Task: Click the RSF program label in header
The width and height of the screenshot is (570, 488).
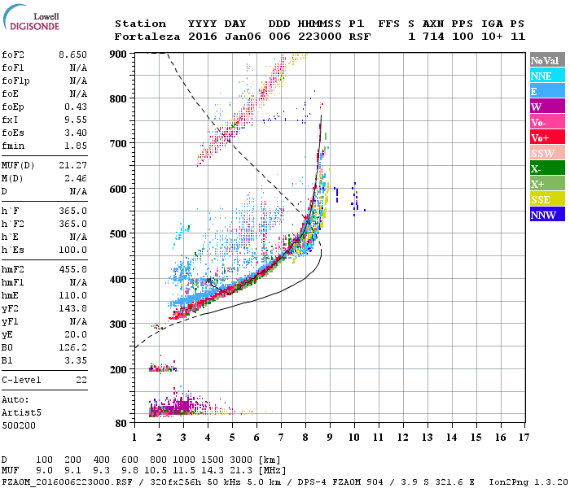Action: (360, 37)
